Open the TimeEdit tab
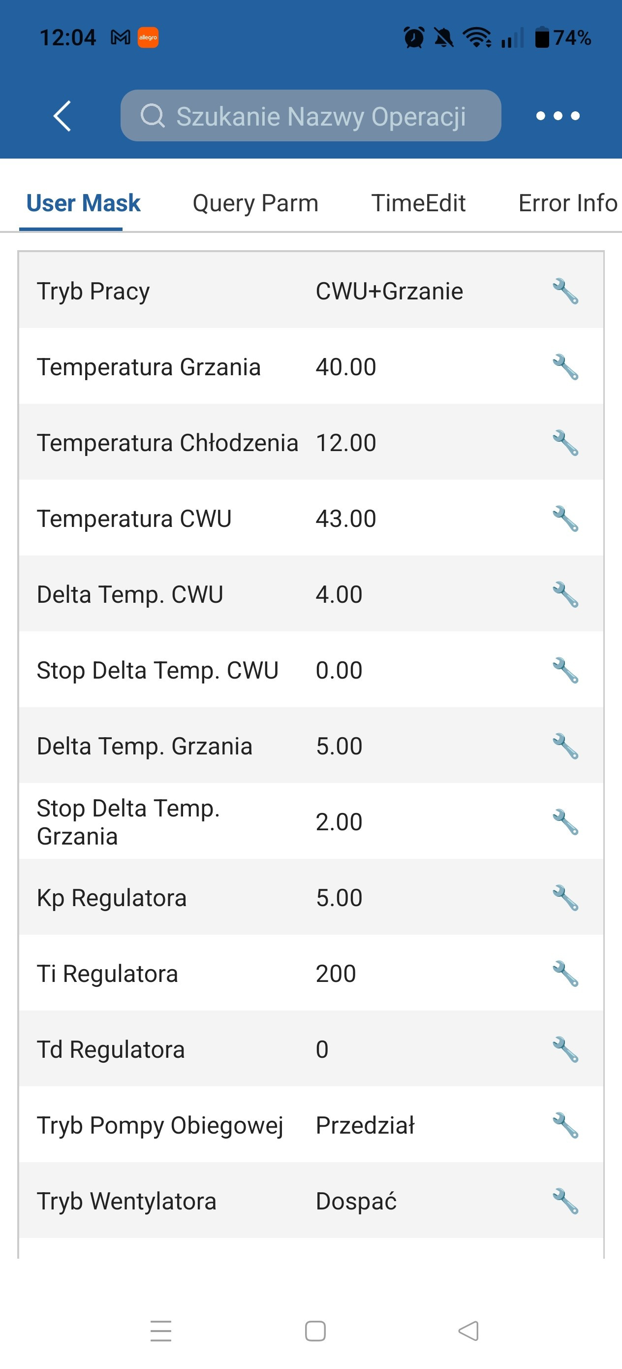Screen dimensions: 622x1369 (418, 203)
